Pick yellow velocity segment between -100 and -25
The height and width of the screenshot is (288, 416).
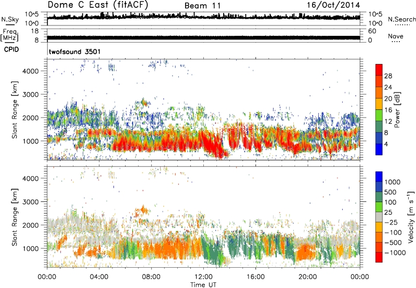(379, 227)
